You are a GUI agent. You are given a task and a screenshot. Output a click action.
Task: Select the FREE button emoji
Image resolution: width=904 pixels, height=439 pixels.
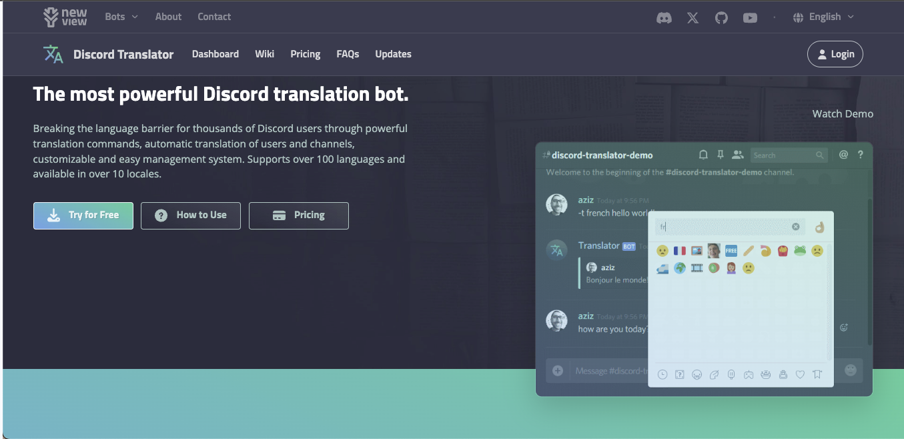click(731, 251)
